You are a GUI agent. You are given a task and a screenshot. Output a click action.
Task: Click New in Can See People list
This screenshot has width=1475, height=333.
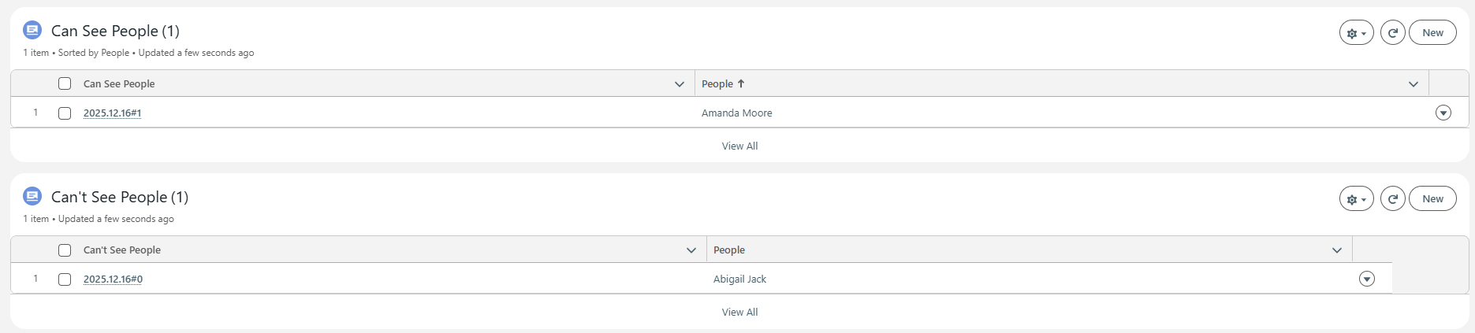(1432, 33)
